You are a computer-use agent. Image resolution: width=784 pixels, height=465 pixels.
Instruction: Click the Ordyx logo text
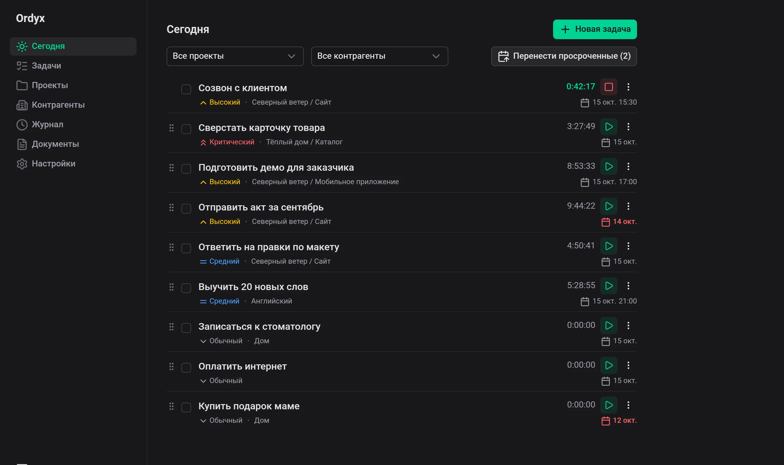tap(30, 18)
